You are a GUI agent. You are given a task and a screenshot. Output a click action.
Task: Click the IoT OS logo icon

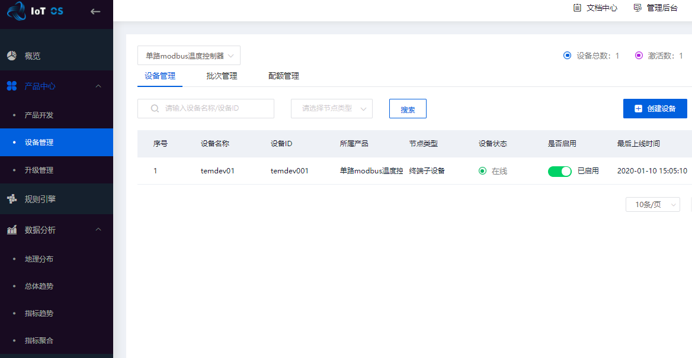click(17, 11)
